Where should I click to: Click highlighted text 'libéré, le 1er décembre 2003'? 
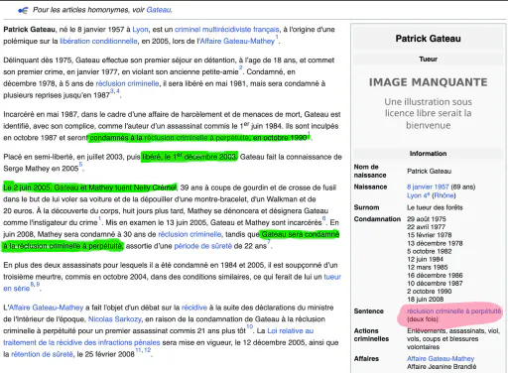190,157
